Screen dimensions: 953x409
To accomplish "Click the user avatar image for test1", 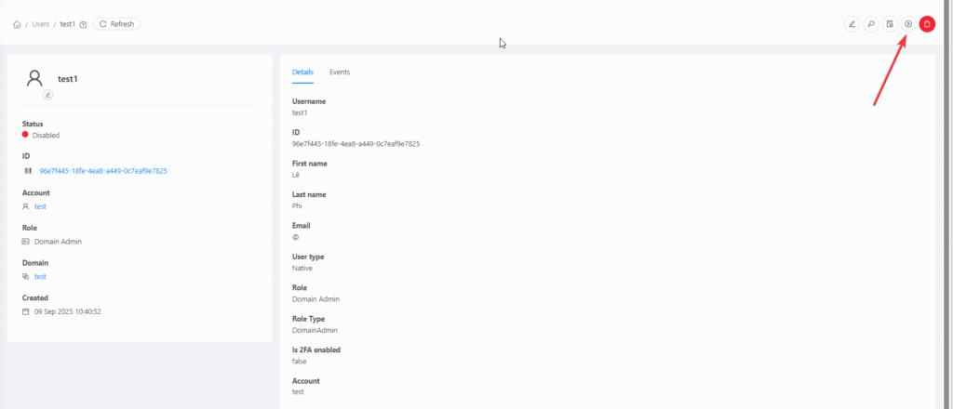I will [35, 78].
